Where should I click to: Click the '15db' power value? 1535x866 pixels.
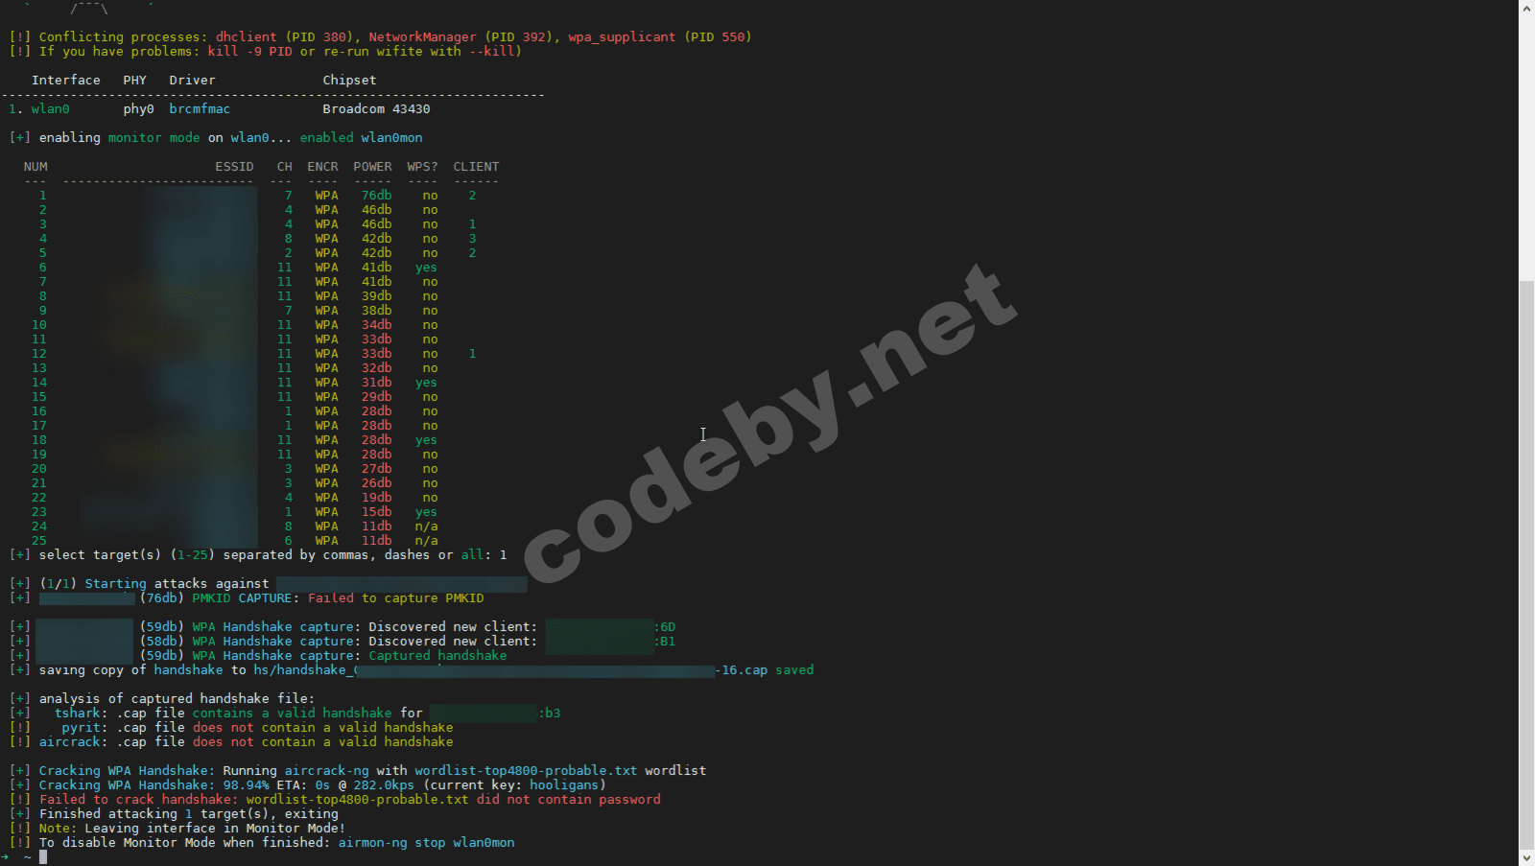376,512
